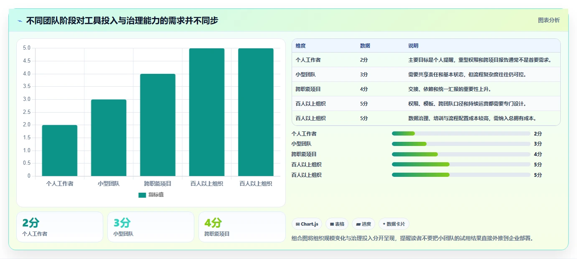Click the 小型团队 cell in the table
577x259 pixels.
tap(305, 75)
